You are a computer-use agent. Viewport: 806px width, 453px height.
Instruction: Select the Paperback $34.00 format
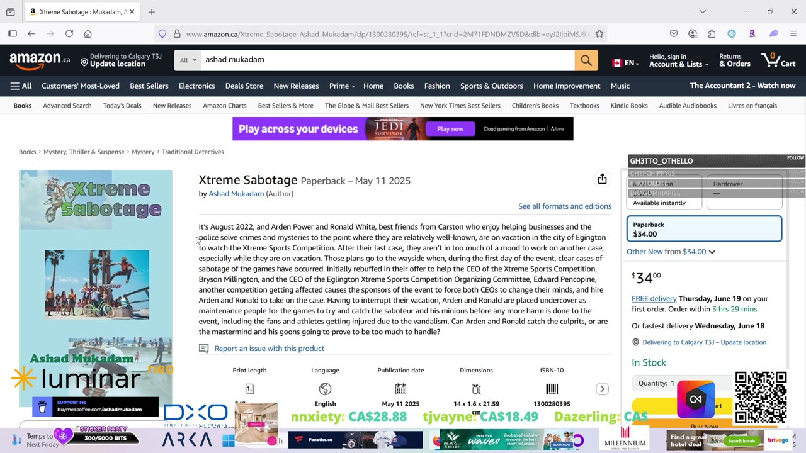pyautogui.click(x=704, y=229)
